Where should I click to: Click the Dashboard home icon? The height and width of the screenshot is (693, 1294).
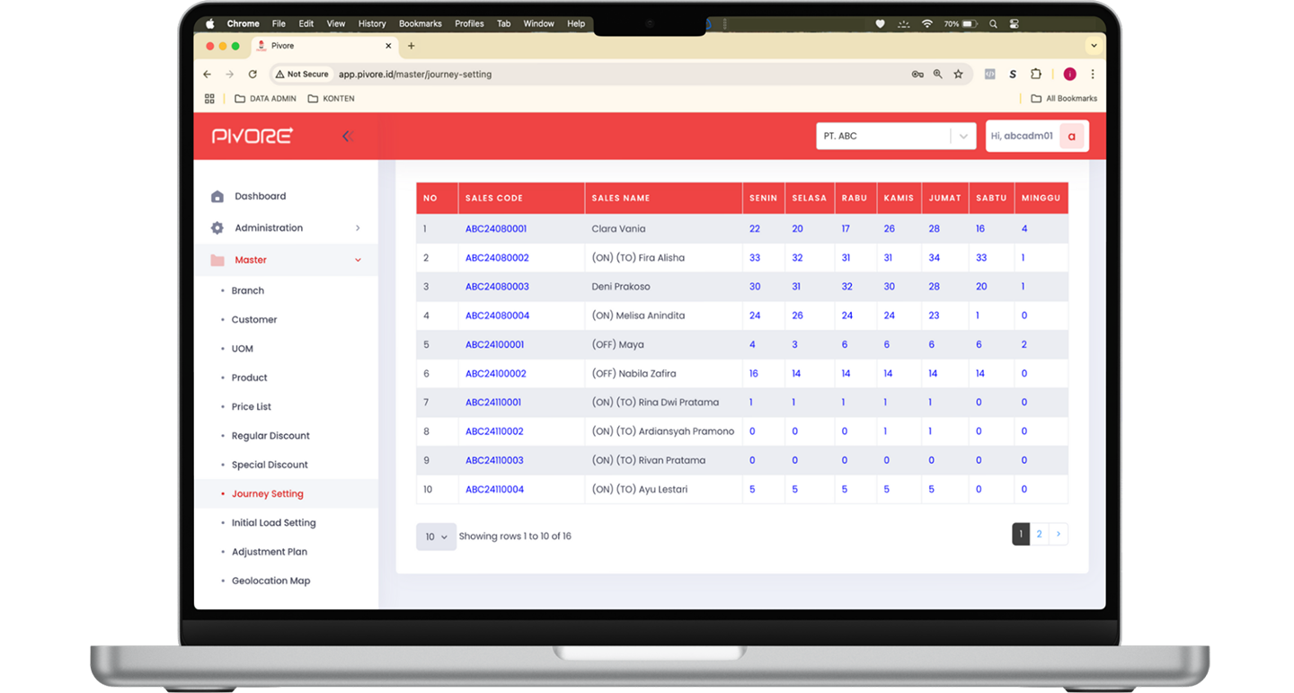tap(217, 197)
